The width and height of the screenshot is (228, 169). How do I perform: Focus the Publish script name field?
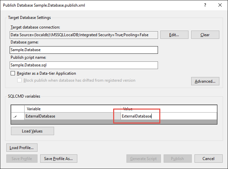coord(84,65)
